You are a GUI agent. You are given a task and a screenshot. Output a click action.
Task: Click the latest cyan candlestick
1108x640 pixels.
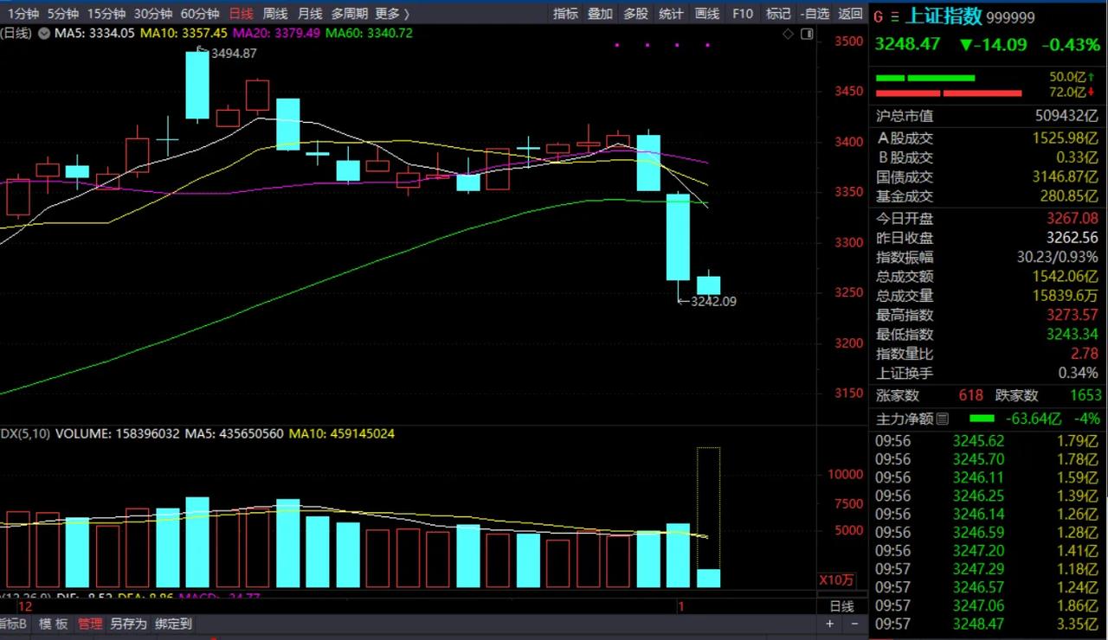[x=709, y=285]
